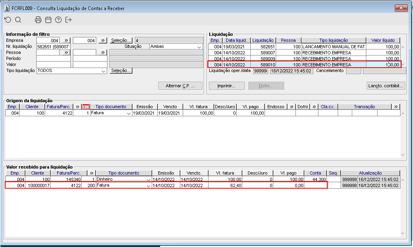This screenshot has height=247, width=413.
Task: Click Fatura/Parc. header in Origem grid
Action: (x=59, y=107)
